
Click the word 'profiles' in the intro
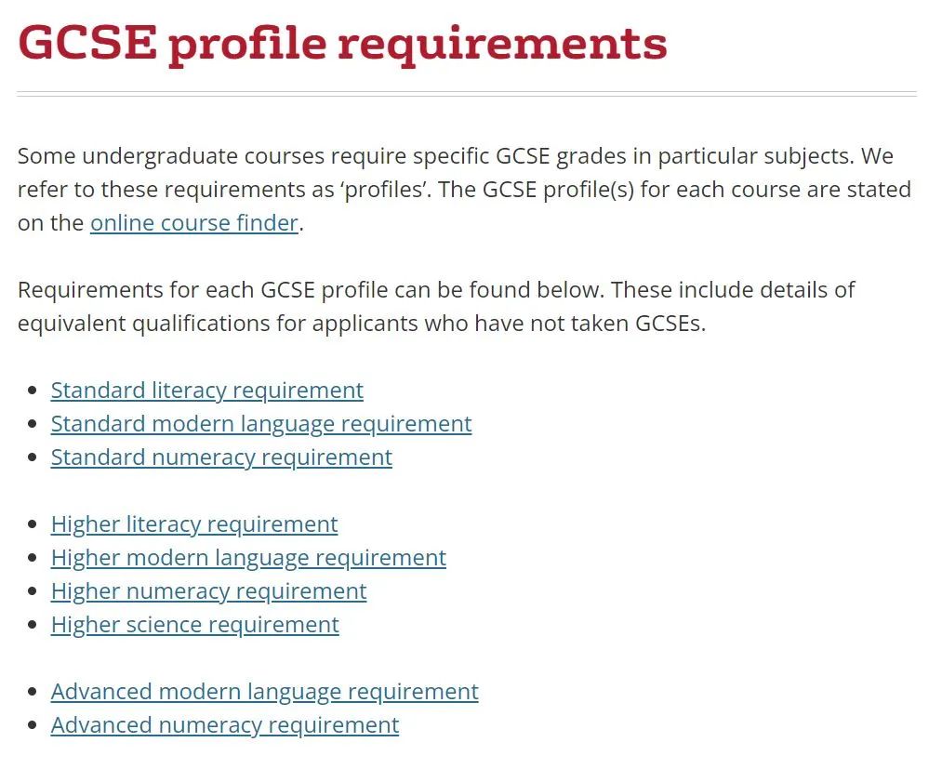coord(385,190)
